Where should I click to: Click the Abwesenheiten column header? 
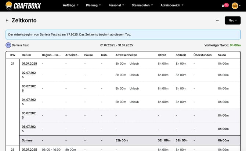tap(126, 55)
